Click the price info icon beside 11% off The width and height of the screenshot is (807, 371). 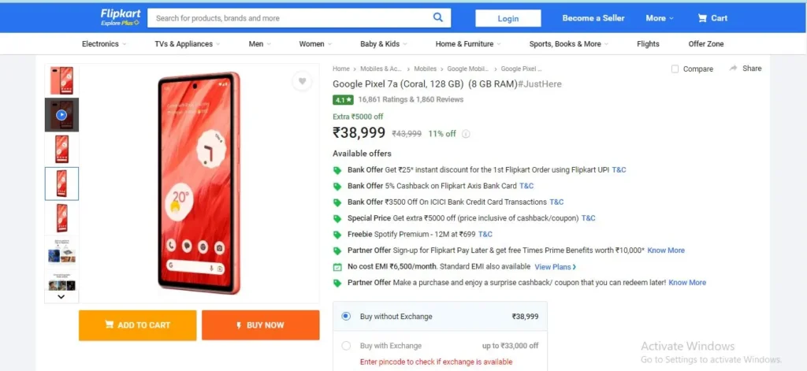pos(466,134)
